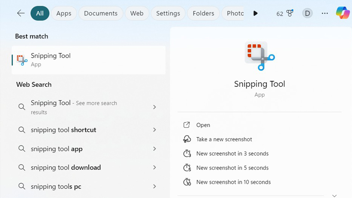The image size is (352, 198).
Task: Select the All filter tab
Action: [40, 13]
